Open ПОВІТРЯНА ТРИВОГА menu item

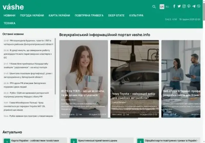point(89,15)
